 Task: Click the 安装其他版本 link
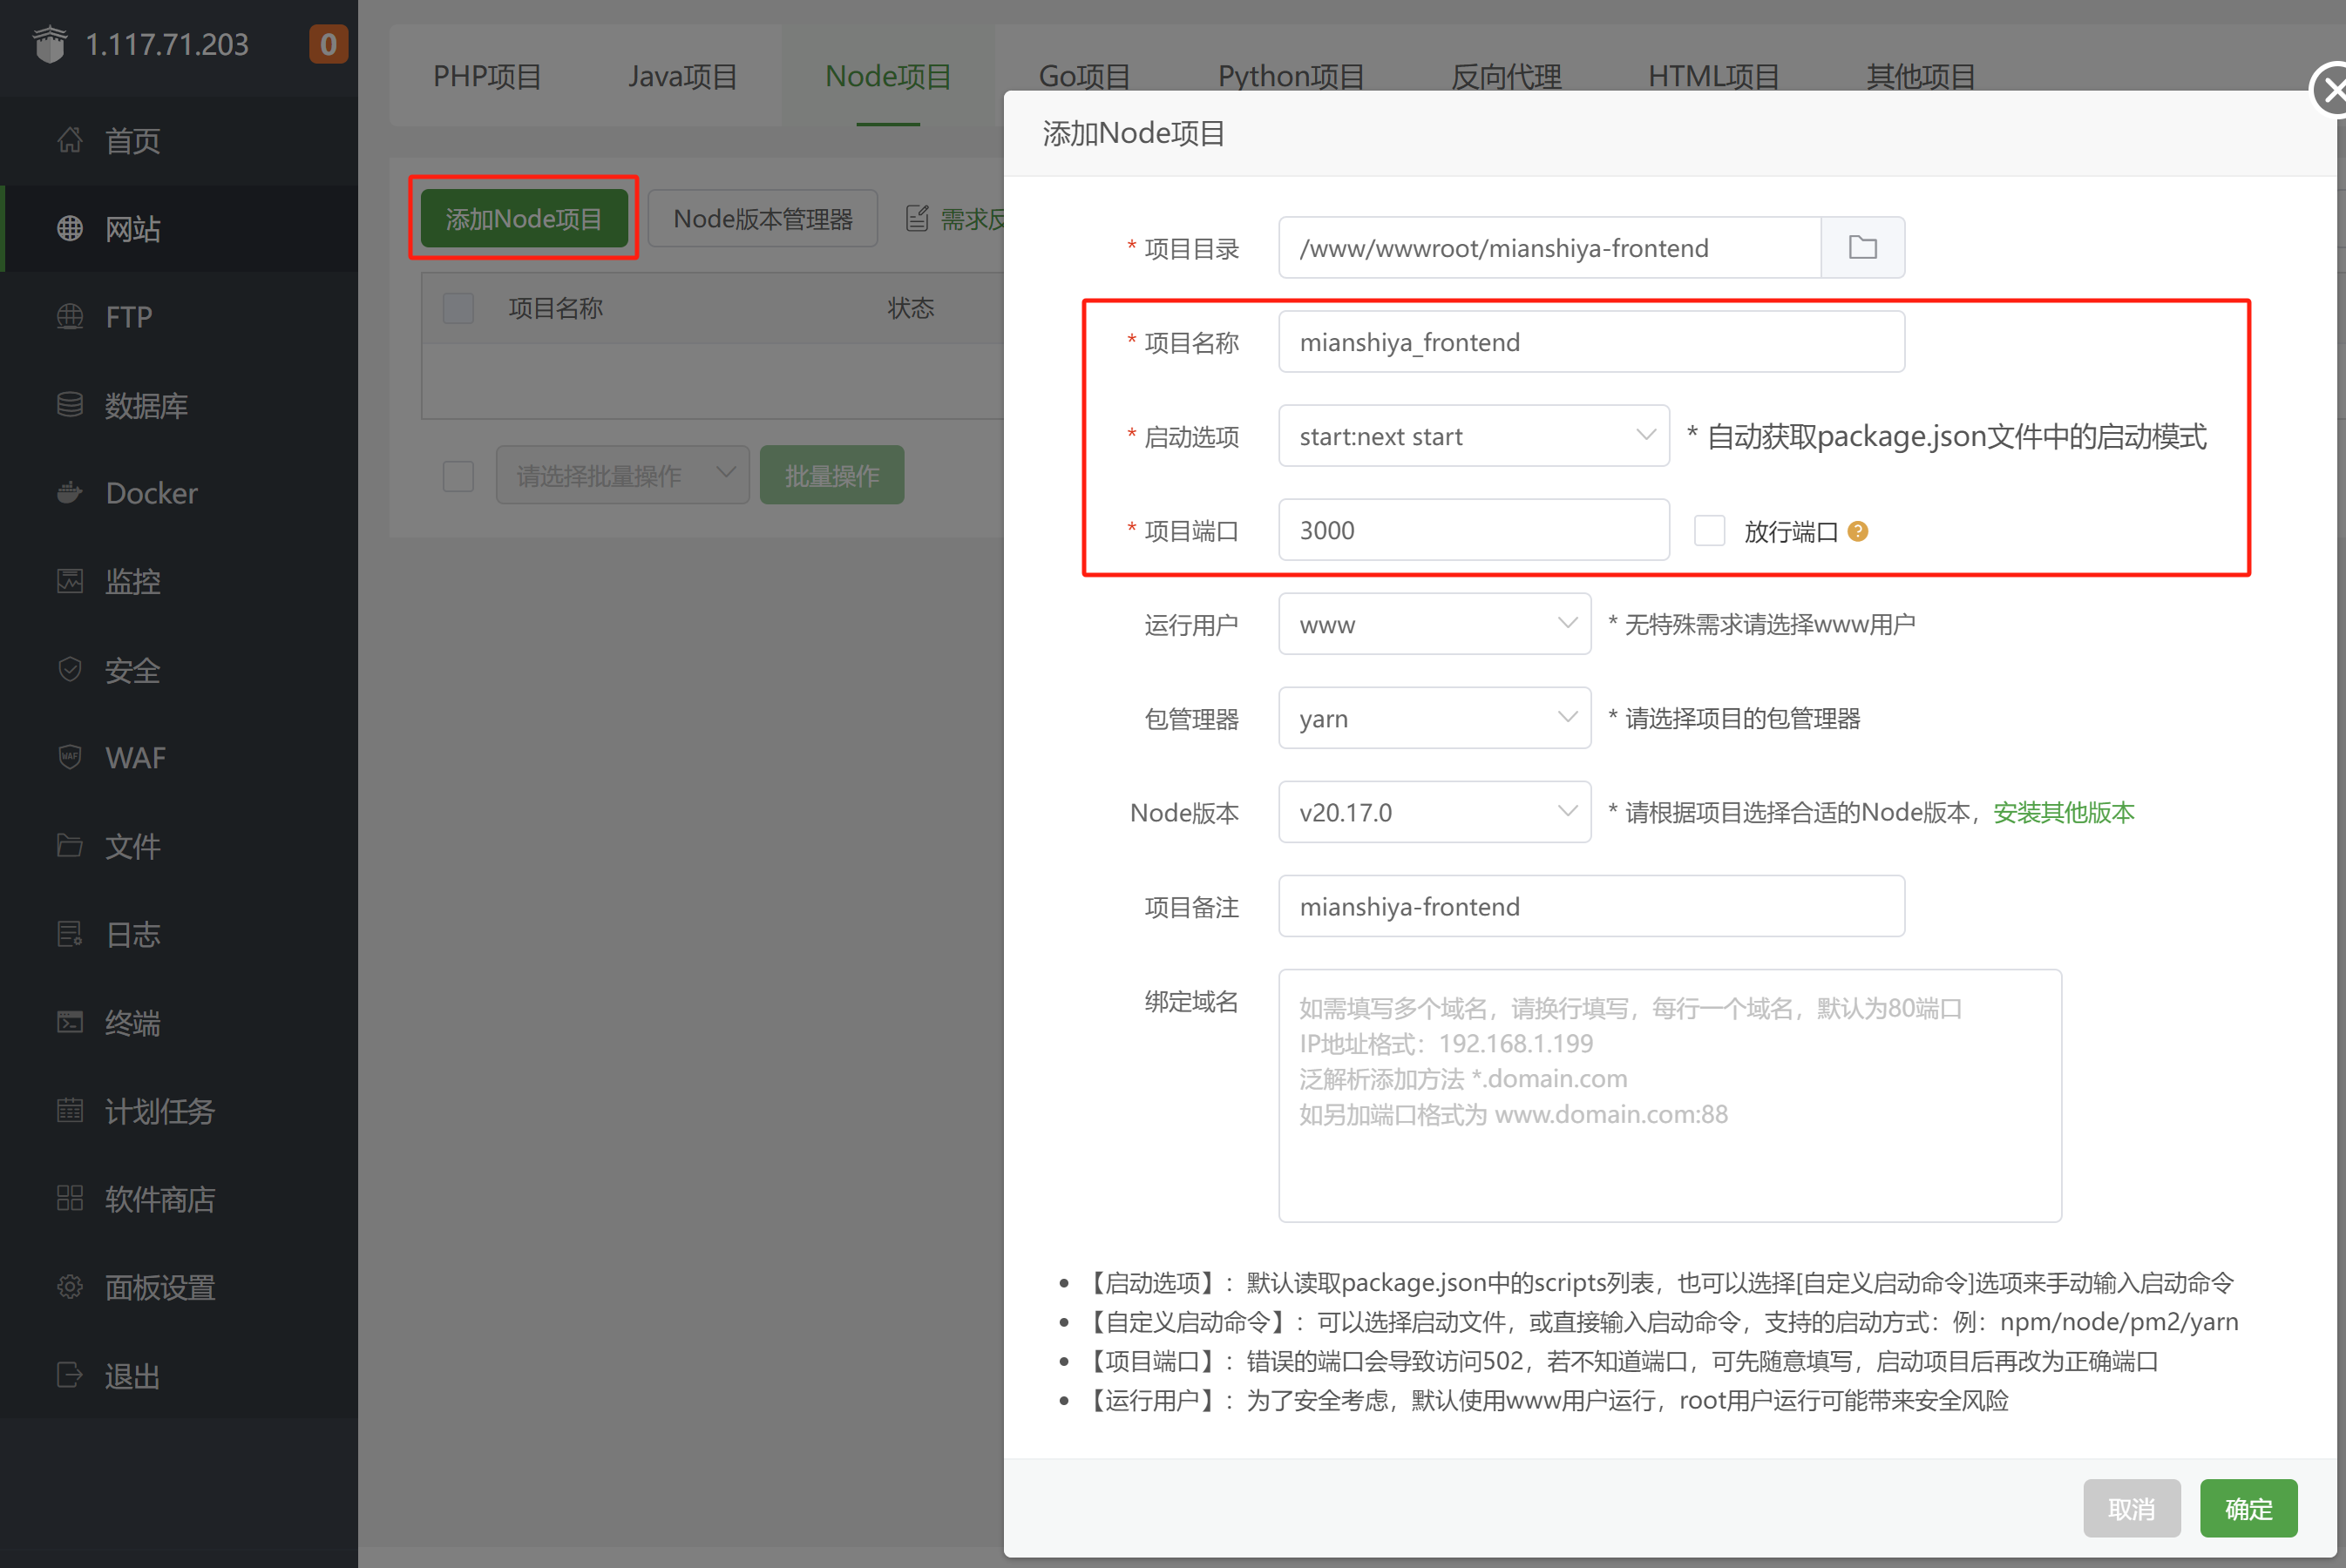tap(2063, 812)
